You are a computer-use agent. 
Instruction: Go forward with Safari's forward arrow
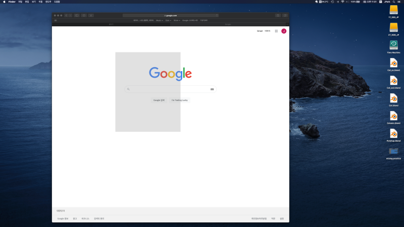[x=70, y=16]
